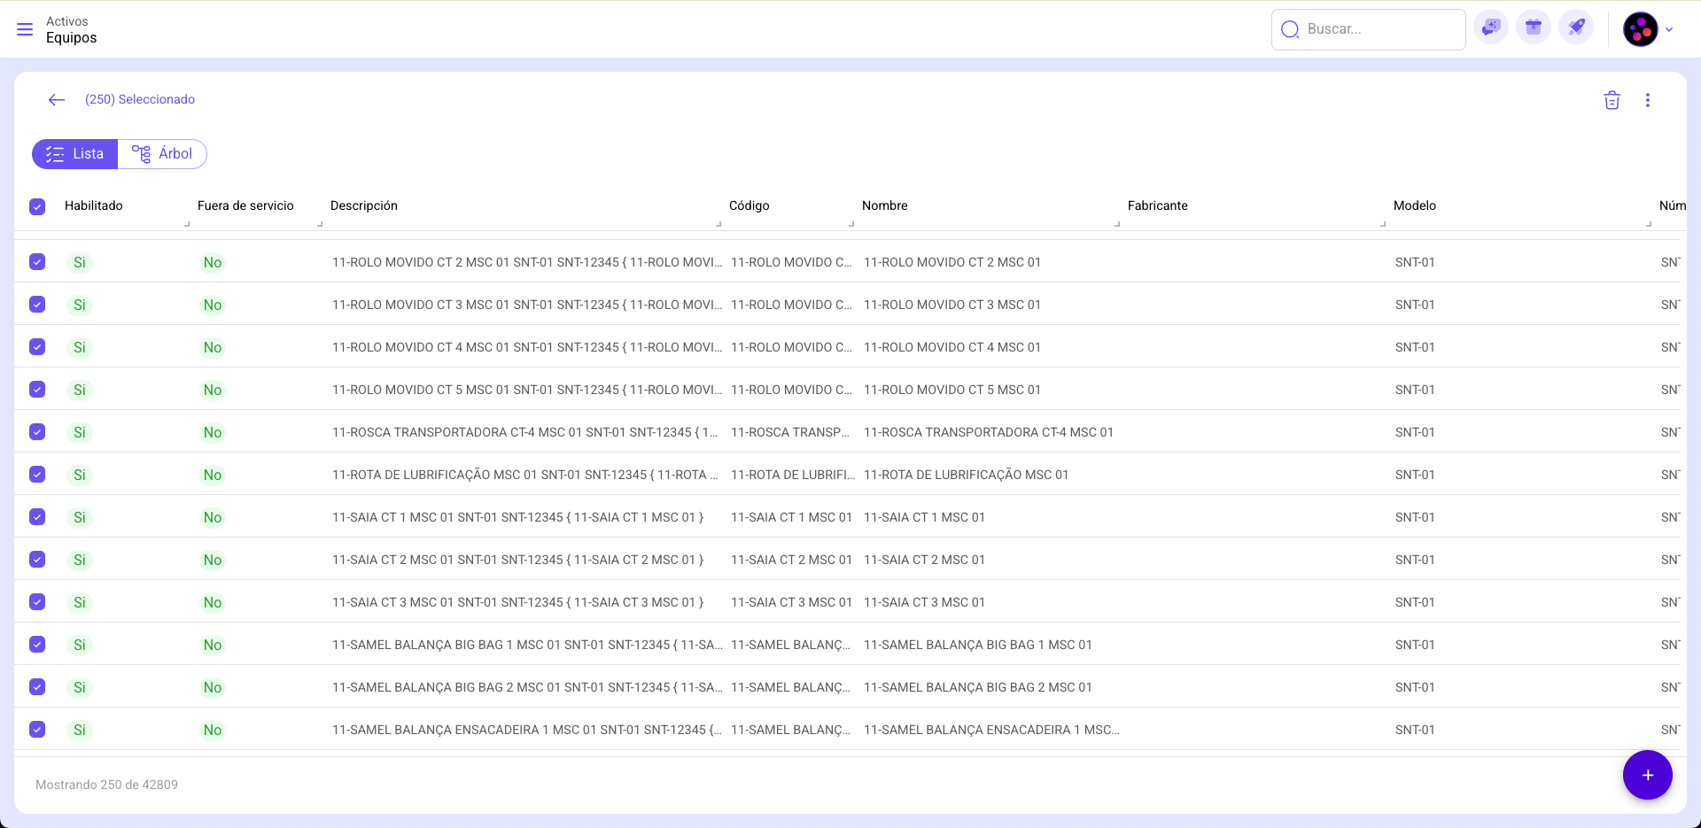Uncheck the 11-SAIA CT 1 MSC 01 row
The height and width of the screenshot is (828, 1701).
(x=37, y=517)
